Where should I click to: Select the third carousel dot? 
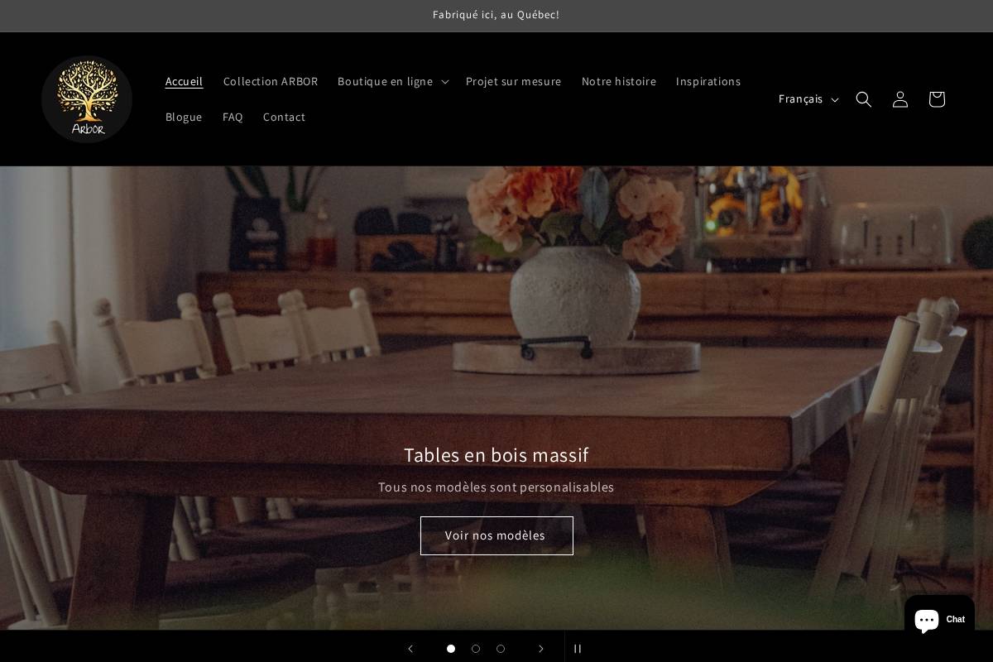[x=501, y=649]
